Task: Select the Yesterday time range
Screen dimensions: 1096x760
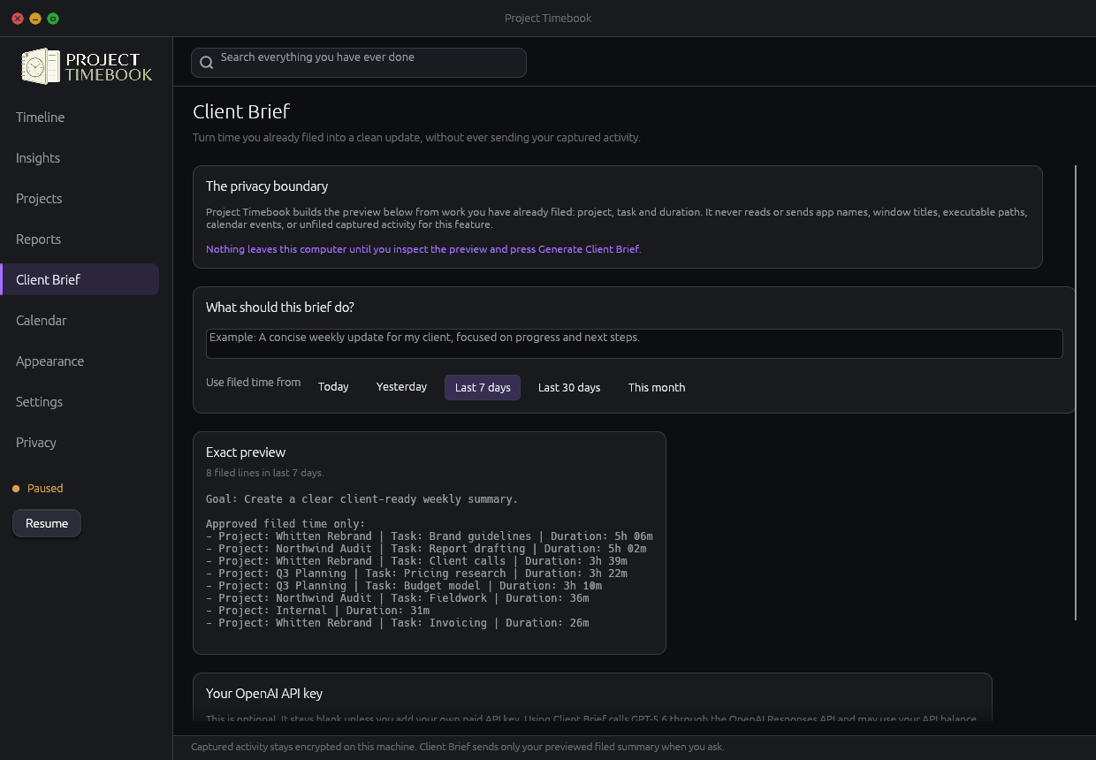Action: (401, 387)
